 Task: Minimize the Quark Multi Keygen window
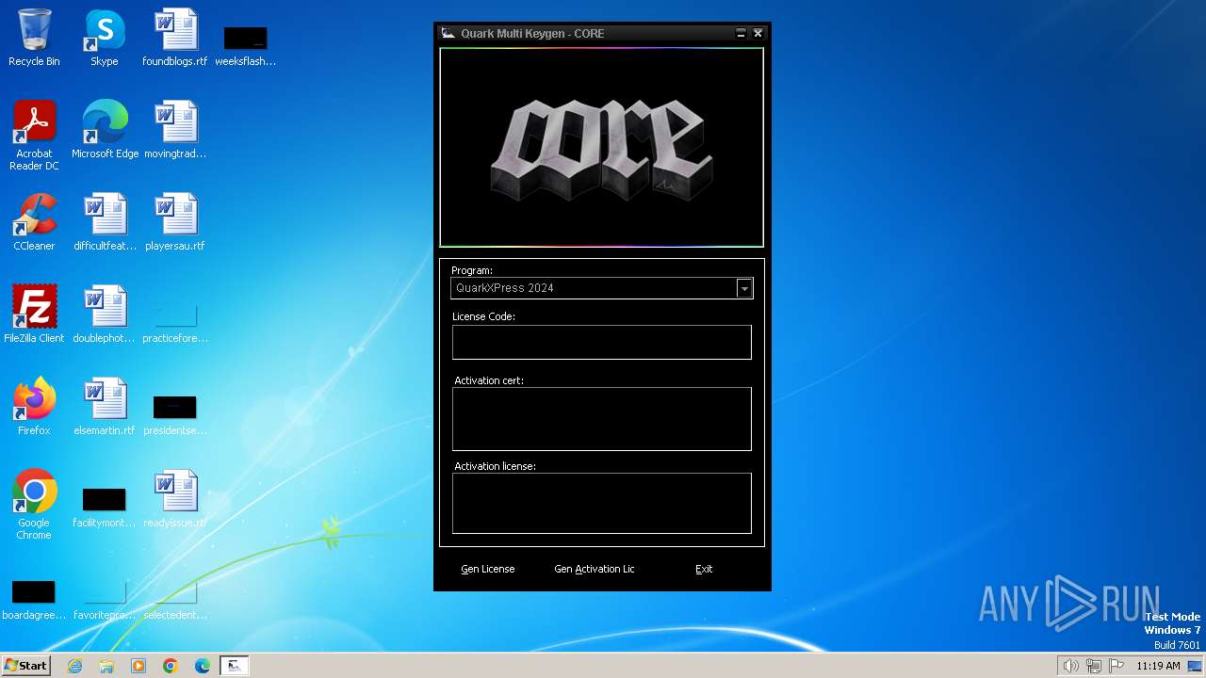pyautogui.click(x=741, y=33)
